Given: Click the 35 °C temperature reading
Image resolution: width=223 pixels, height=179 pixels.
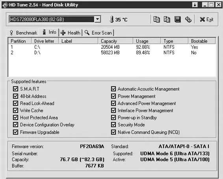Looking at the screenshot, I should [x=121, y=19].
